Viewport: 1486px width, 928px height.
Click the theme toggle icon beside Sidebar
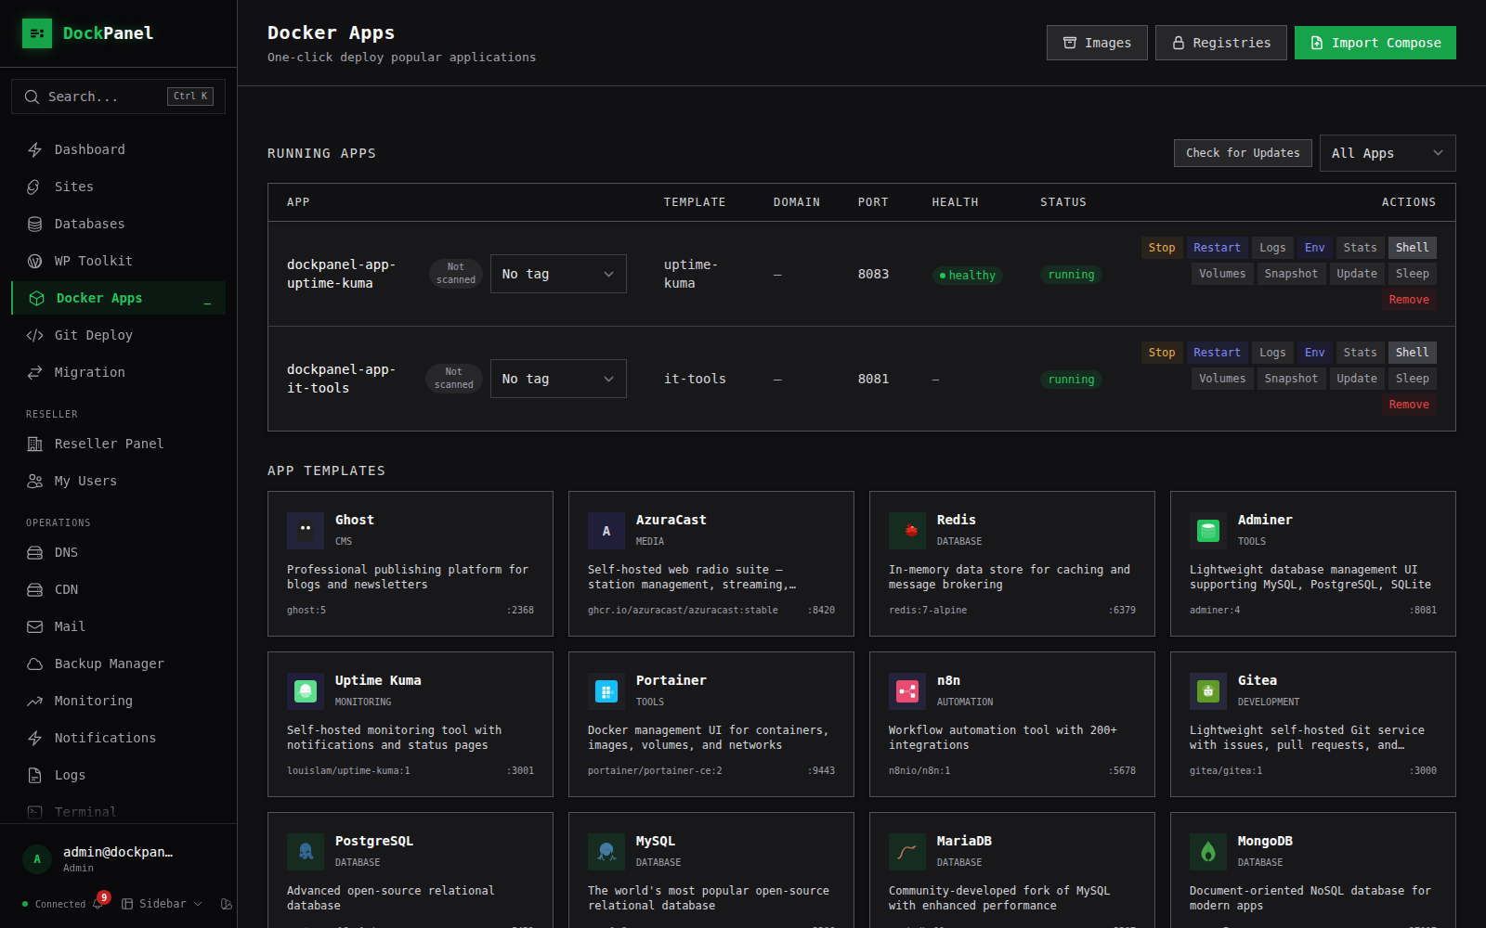click(226, 904)
